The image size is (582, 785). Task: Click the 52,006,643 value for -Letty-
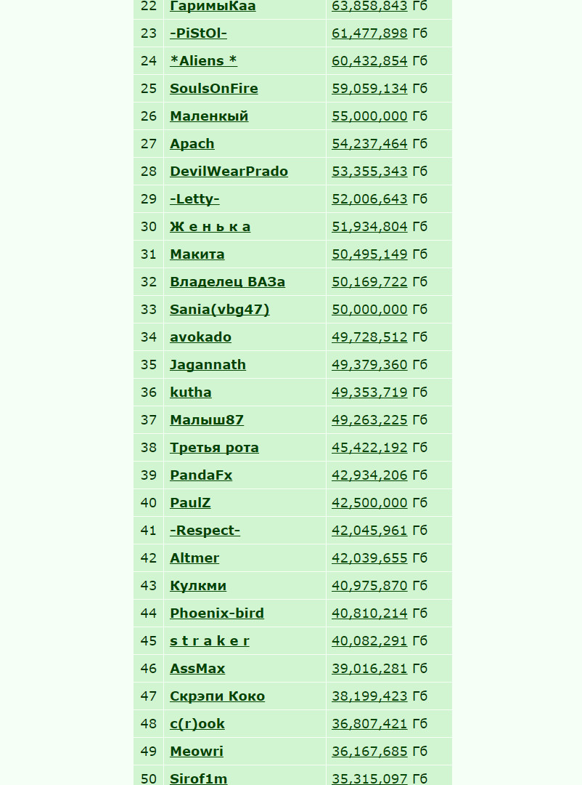369,198
